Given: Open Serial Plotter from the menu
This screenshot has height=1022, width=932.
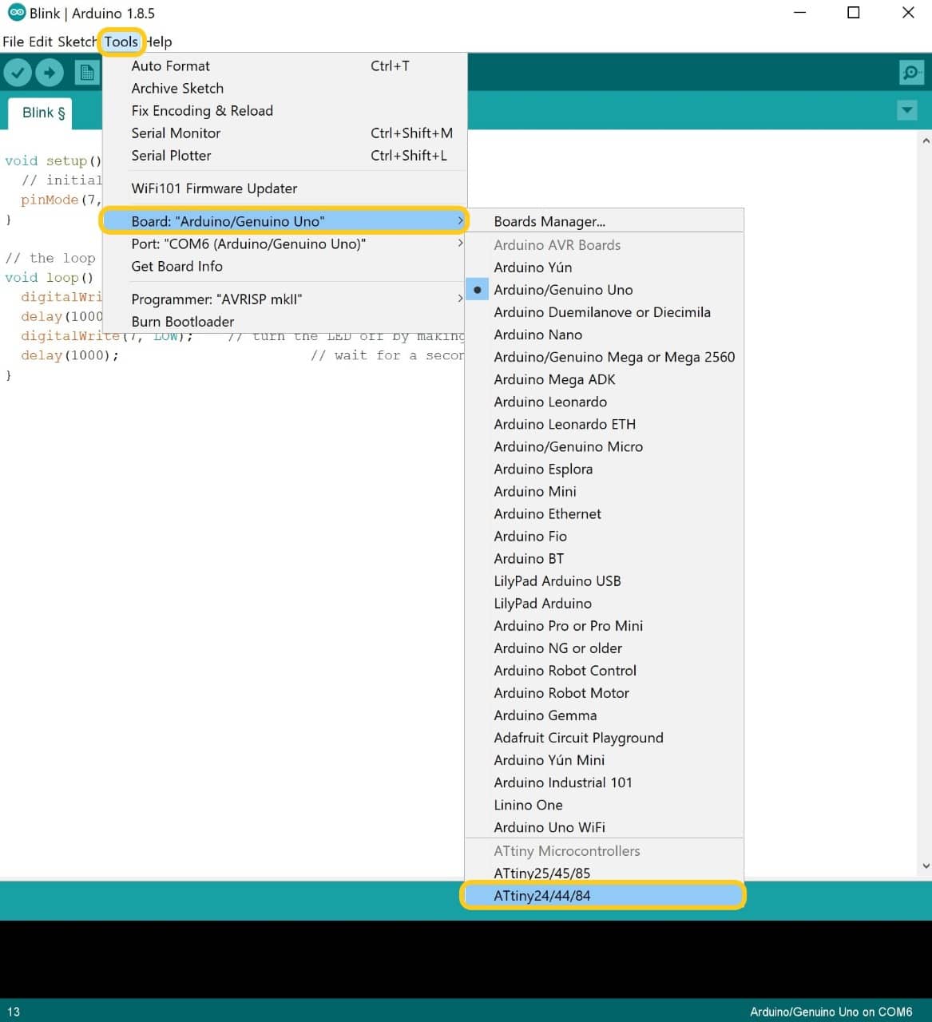Looking at the screenshot, I should 285,156.
